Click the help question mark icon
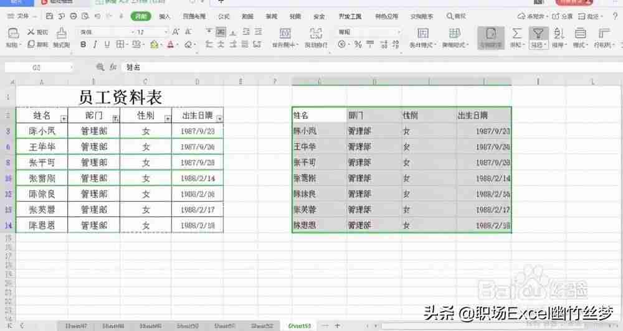This screenshot has width=623, height=331. click(615, 16)
